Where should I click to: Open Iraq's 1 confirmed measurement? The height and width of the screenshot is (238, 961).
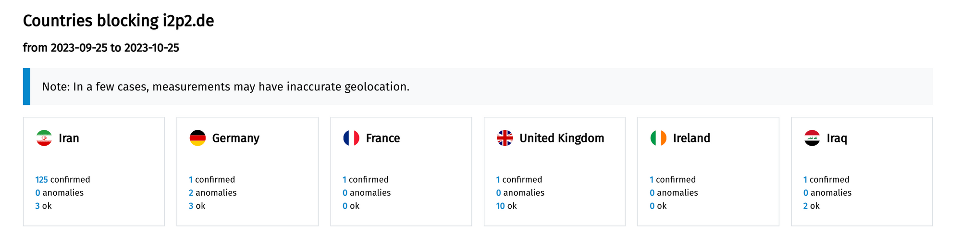(x=805, y=179)
